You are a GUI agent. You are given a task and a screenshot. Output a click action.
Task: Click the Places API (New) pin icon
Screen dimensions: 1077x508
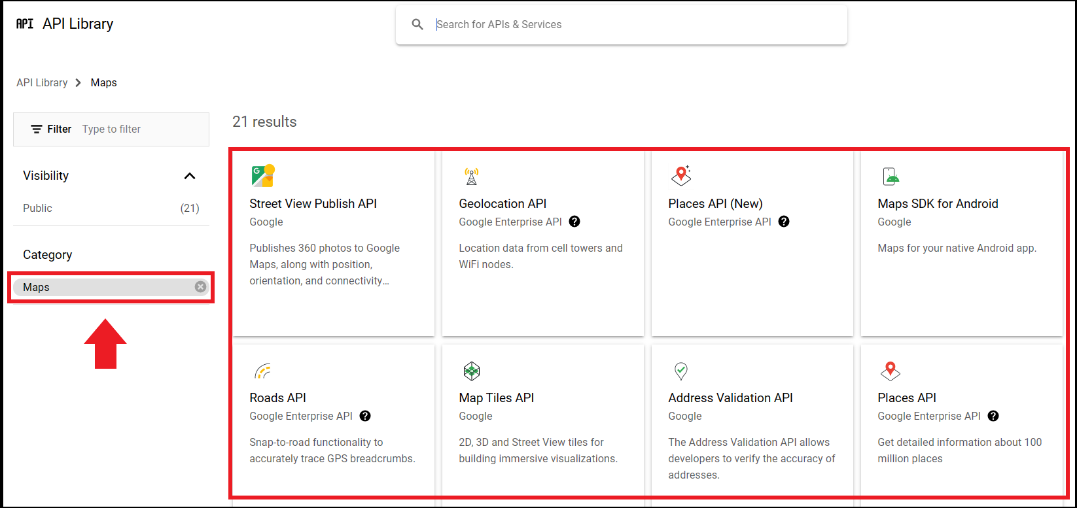coord(681,175)
